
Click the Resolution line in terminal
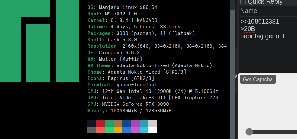(157, 46)
